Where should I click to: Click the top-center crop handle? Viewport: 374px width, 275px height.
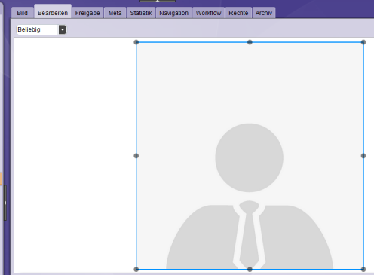[x=250, y=42]
